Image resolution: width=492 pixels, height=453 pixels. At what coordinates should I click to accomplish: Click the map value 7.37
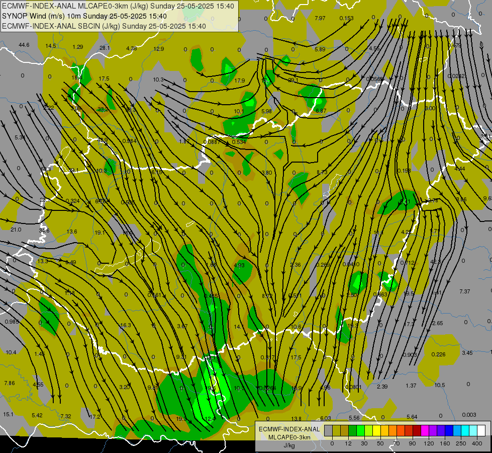click(465, 292)
